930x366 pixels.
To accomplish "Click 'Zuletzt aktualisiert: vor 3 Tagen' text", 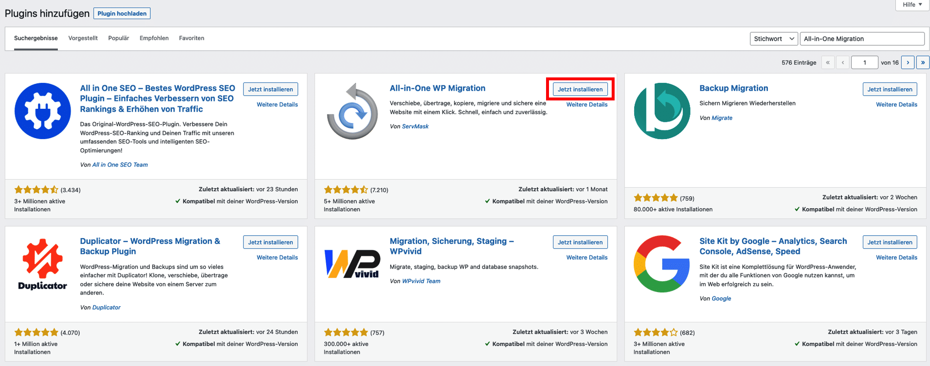I will pyautogui.click(x=872, y=332).
